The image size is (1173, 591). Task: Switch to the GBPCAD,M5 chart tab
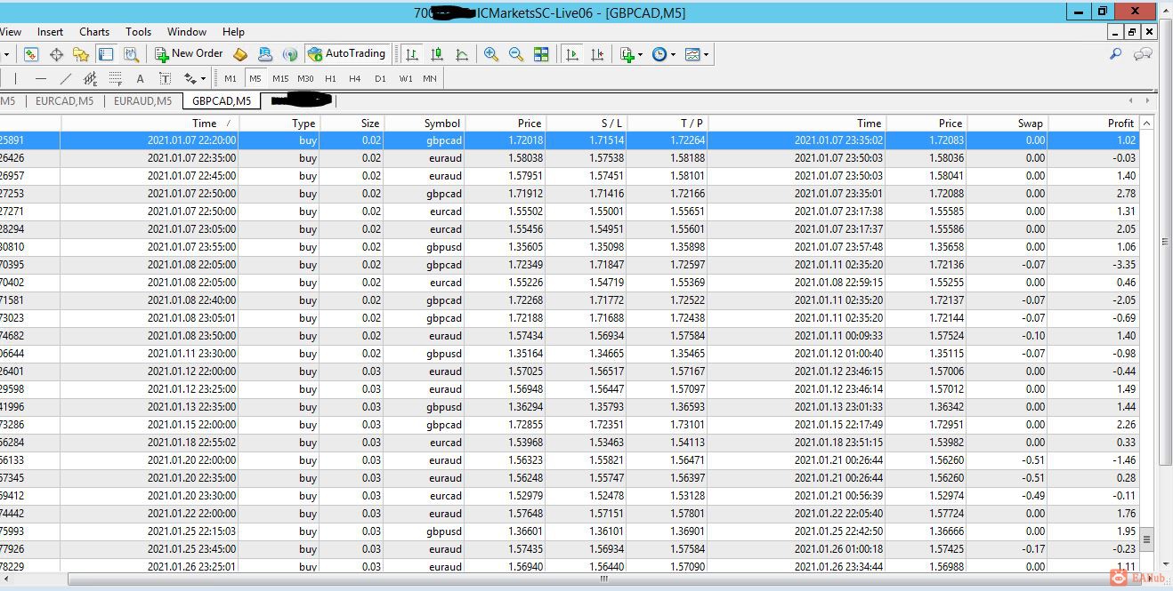pyautogui.click(x=222, y=100)
